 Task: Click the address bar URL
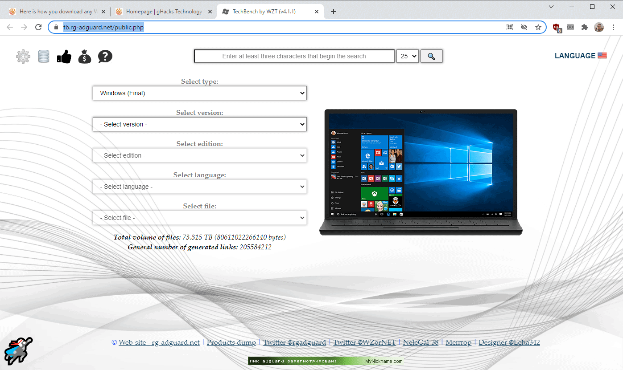pos(103,27)
